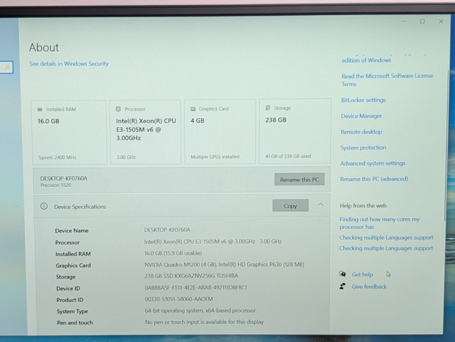This screenshot has height=342, width=455.
Task: Click the Device Specifications info icon
Action: pyautogui.click(x=44, y=206)
